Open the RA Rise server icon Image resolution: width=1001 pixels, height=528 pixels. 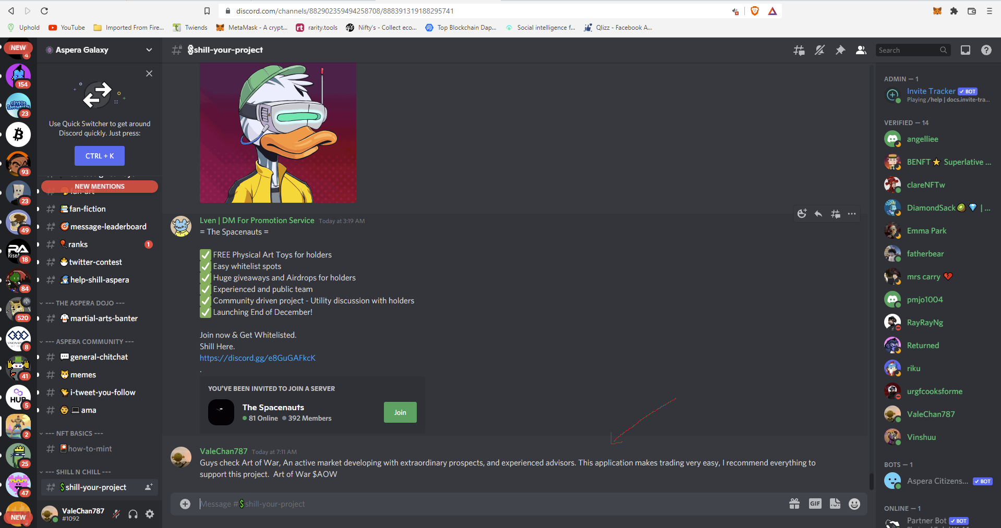(x=18, y=251)
